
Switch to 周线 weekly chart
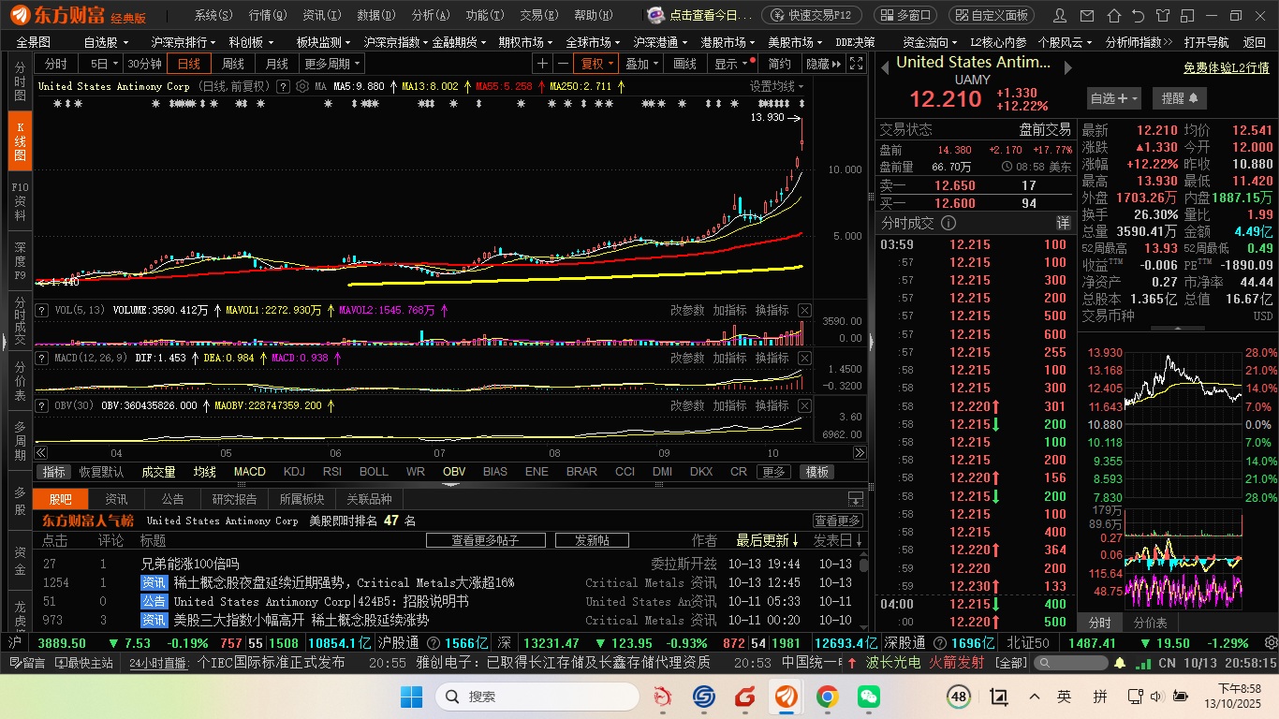232,64
